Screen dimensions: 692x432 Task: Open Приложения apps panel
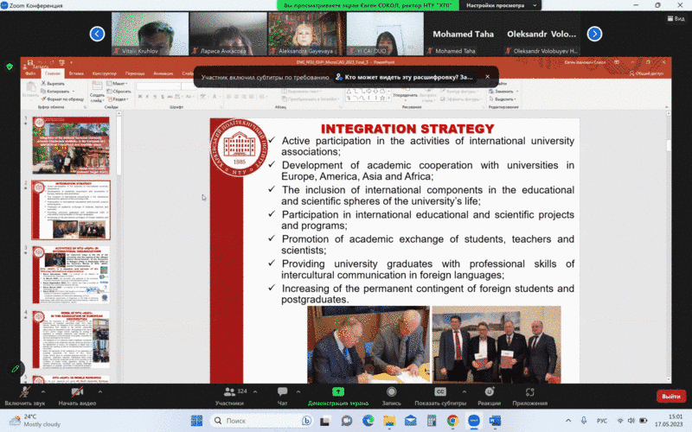coord(529,395)
